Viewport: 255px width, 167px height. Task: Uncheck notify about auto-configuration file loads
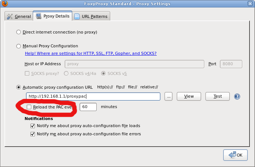33,126
